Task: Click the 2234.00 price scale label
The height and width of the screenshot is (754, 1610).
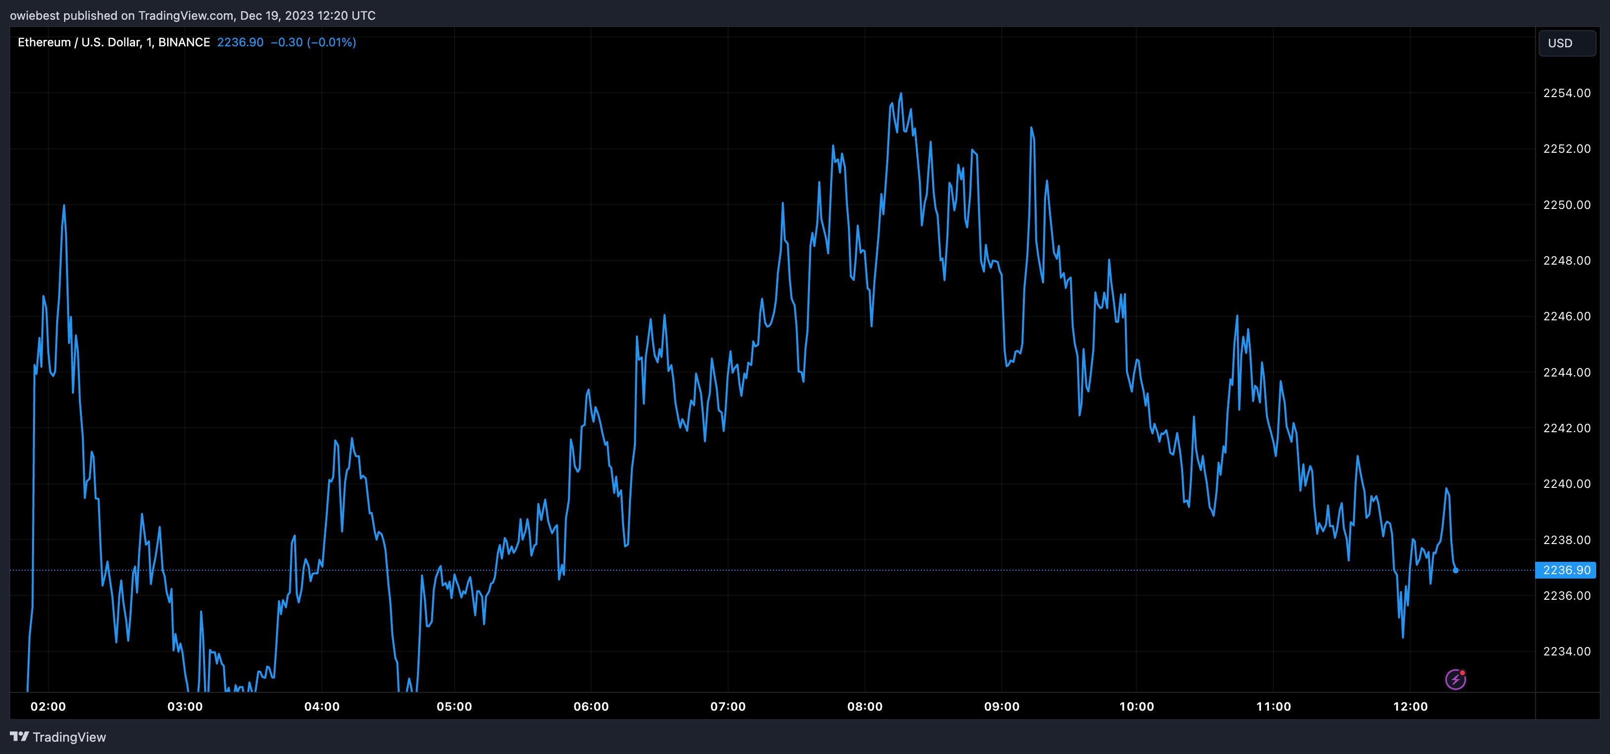Action: (x=1566, y=651)
